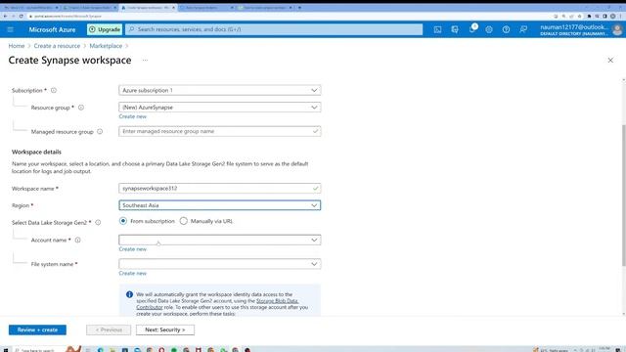Reload the browser page
626x352 pixels.
pyautogui.click(x=22, y=16)
